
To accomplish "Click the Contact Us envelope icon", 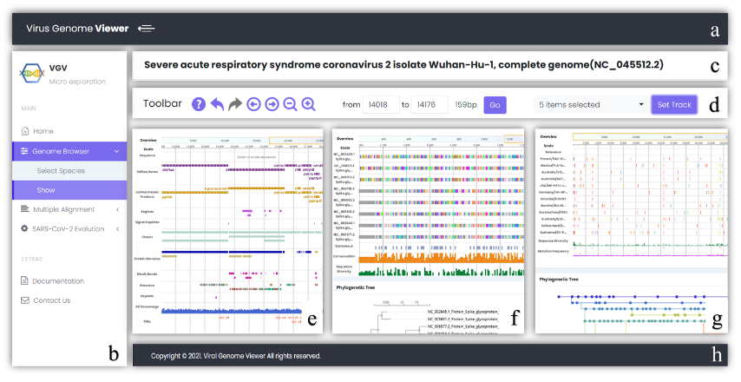I will 25,300.
